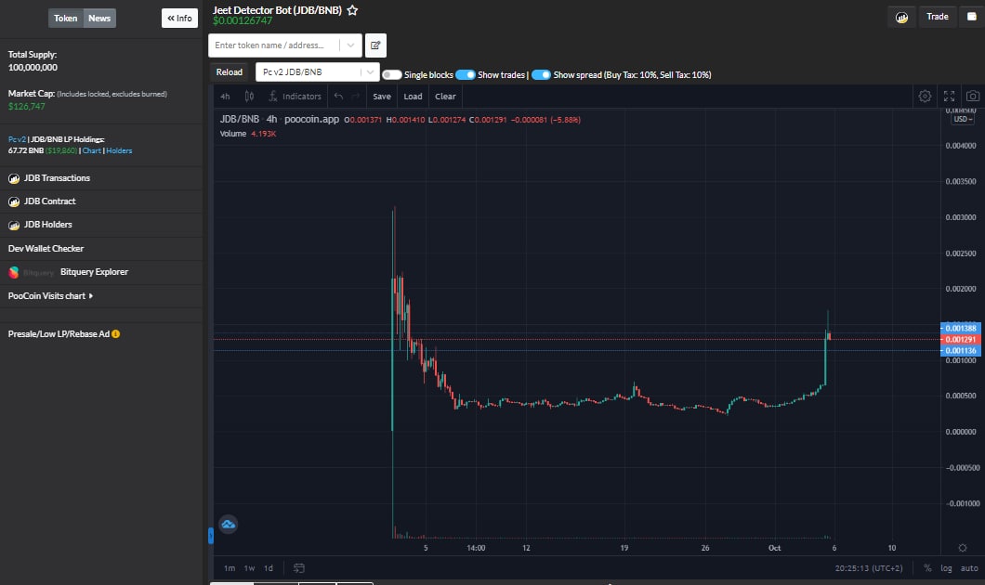Open axis settings gear at chart bottom right
985x585 pixels.
963,548
